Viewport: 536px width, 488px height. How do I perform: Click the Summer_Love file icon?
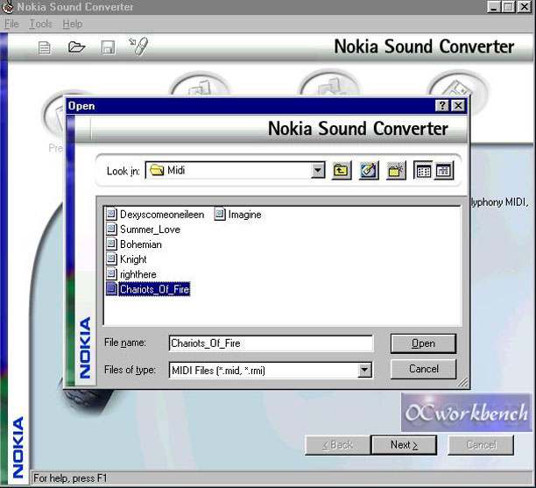(x=111, y=229)
